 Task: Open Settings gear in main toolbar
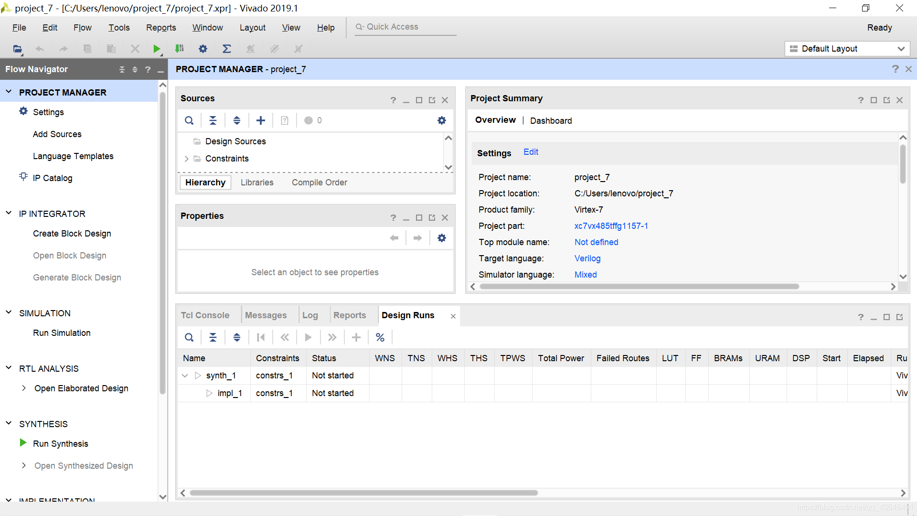[203, 49]
